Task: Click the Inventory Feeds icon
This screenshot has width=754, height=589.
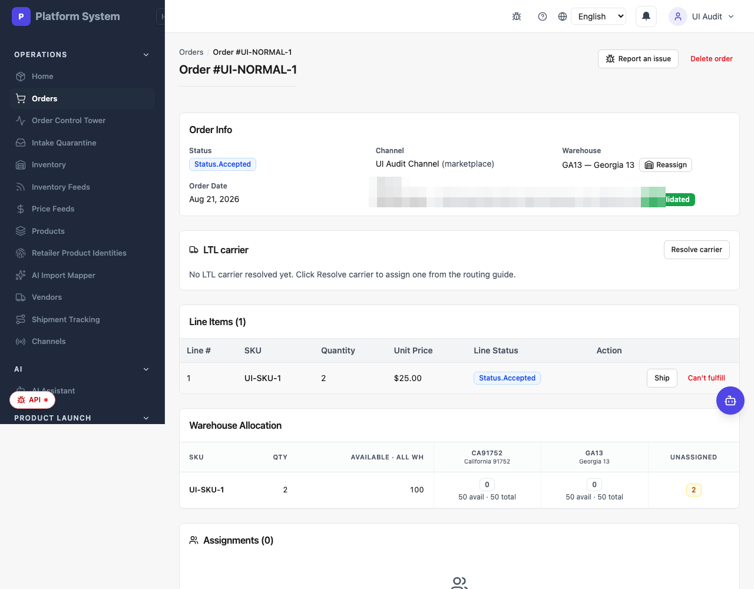Action: [x=21, y=187]
